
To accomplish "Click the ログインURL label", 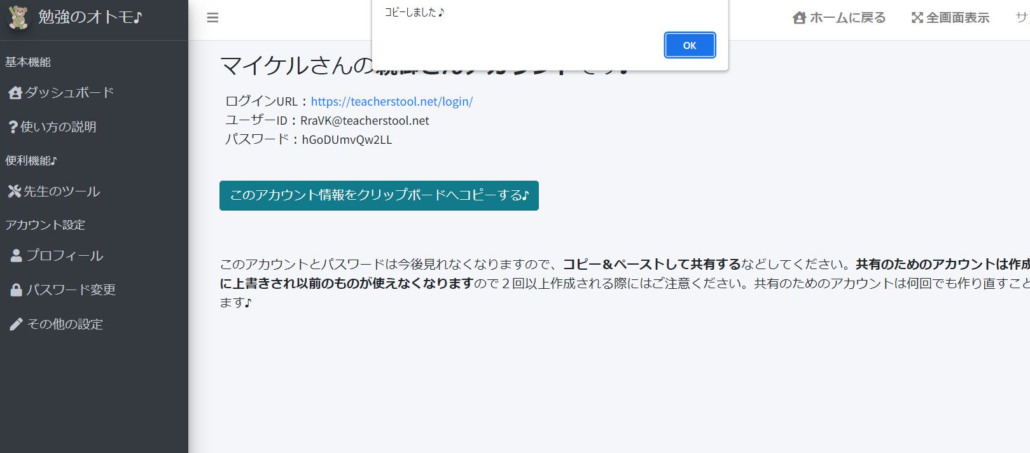I will (262, 102).
